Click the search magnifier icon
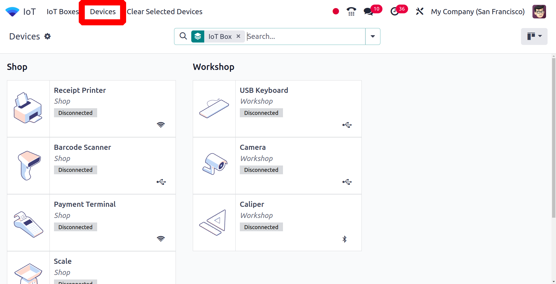The image size is (556, 284). point(183,36)
